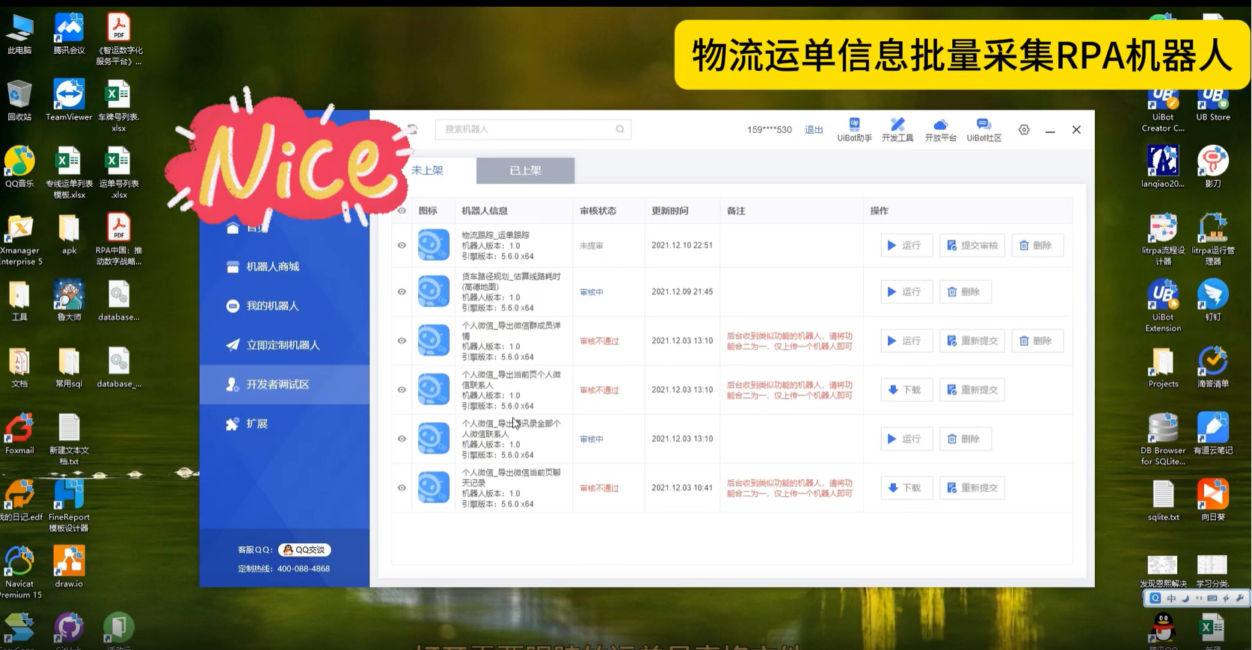The width and height of the screenshot is (1252, 650).
Task: Open 回收站 recycle bin icon
Action: click(x=19, y=100)
